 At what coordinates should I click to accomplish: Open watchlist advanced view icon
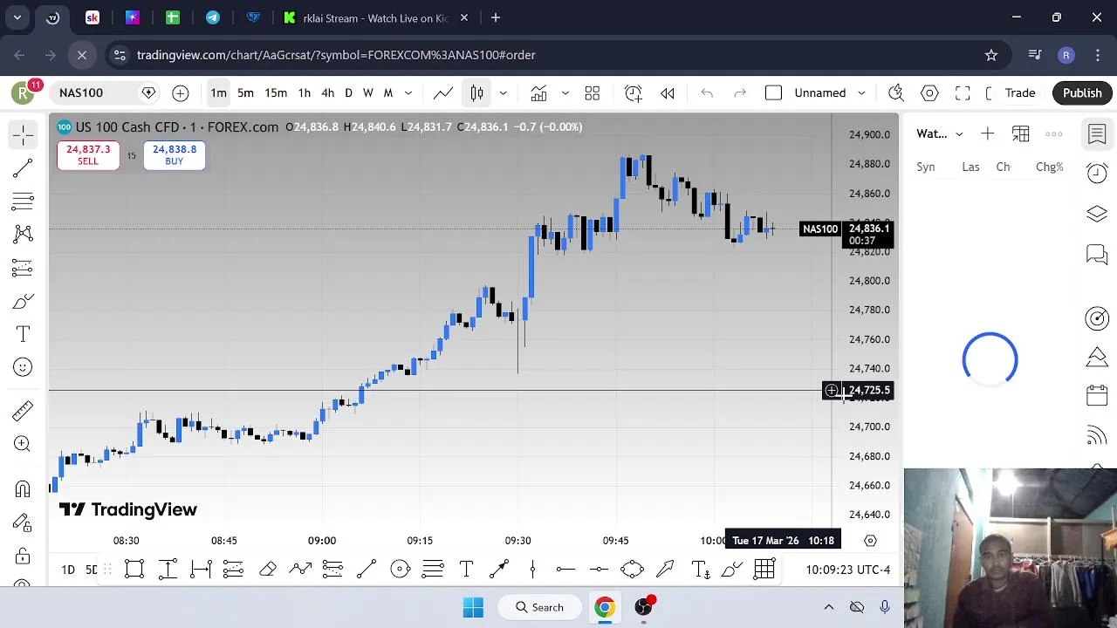(1020, 133)
